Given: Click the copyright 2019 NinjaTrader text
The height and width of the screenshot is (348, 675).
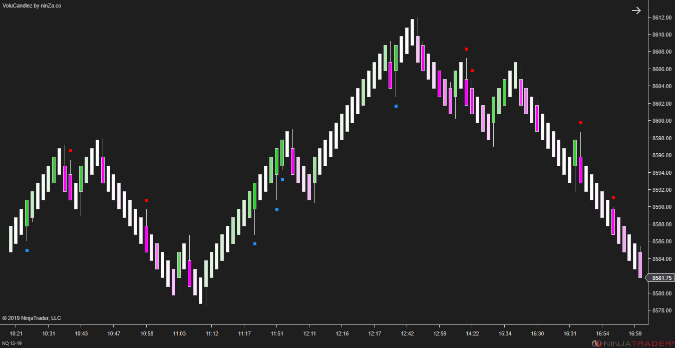Looking at the screenshot, I should 31,317.
